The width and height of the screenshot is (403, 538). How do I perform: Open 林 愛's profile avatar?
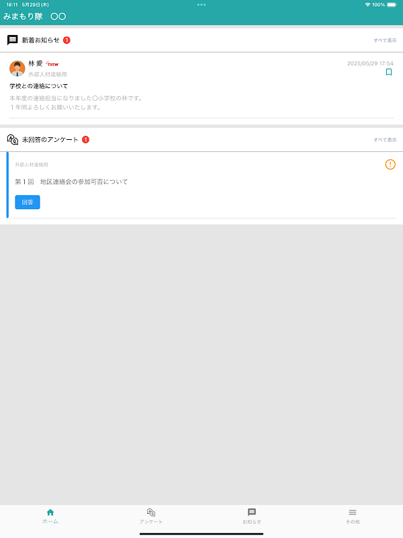click(17, 69)
